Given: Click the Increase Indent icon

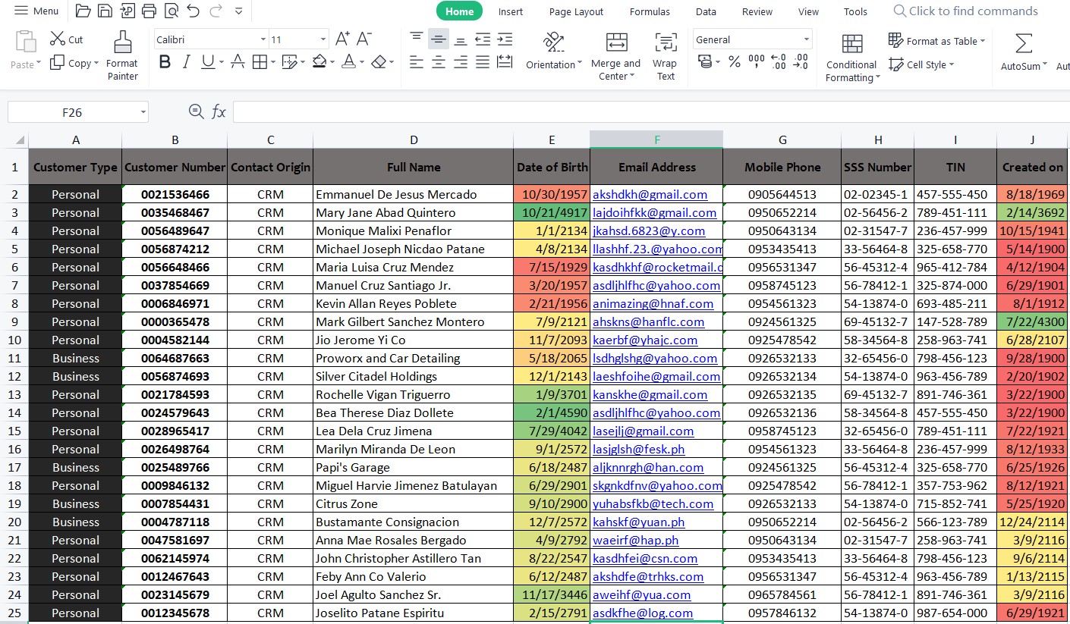Looking at the screenshot, I should tap(505, 39).
